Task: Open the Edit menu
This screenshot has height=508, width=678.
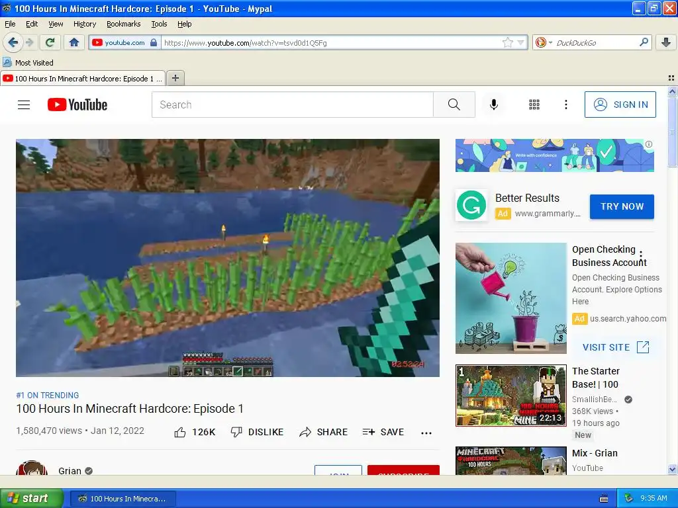Action: [x=32, y=24]
